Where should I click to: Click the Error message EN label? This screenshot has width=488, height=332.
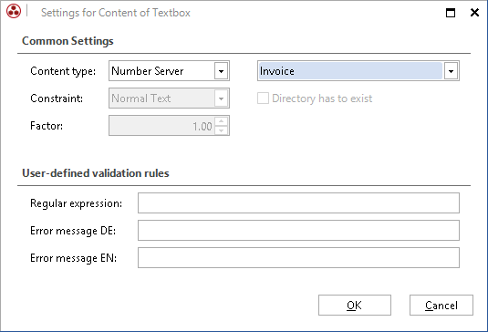pos(74,258)
